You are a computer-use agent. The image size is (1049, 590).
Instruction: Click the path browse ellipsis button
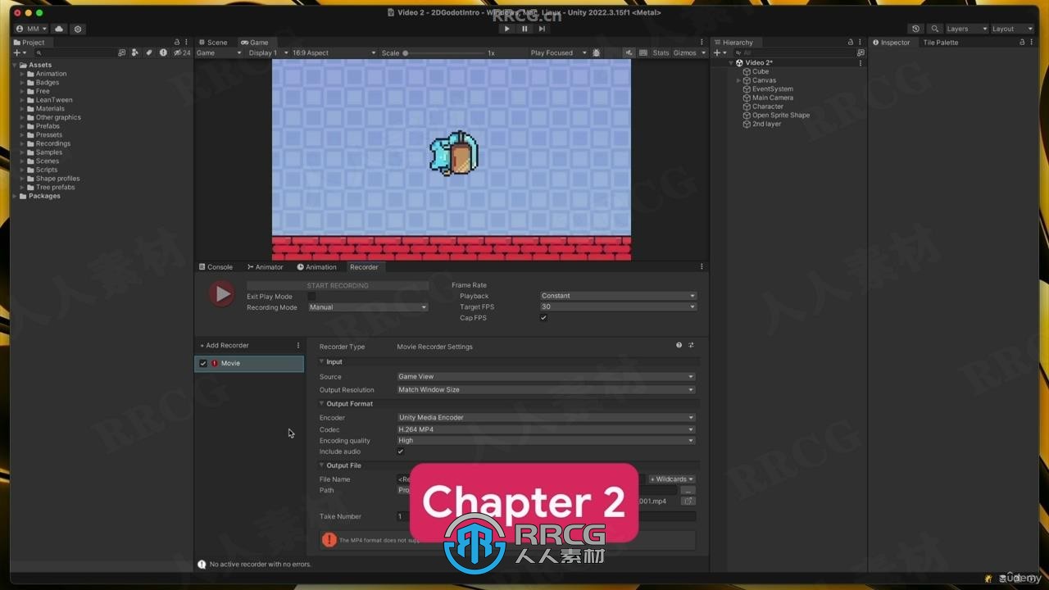tap(688, 491)
